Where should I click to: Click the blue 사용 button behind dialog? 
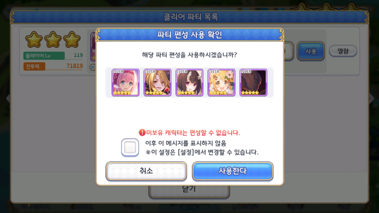(x=311, y=51)
